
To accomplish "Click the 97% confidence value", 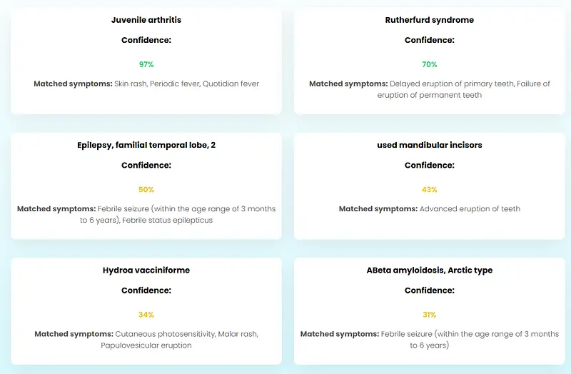I will tap(146, 64).
